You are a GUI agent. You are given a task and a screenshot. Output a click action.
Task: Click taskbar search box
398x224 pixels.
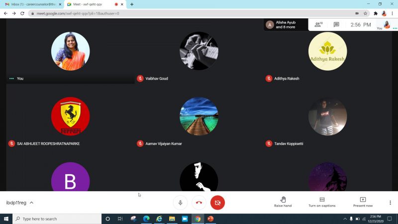pyautogui.click(x=57, y=219)
